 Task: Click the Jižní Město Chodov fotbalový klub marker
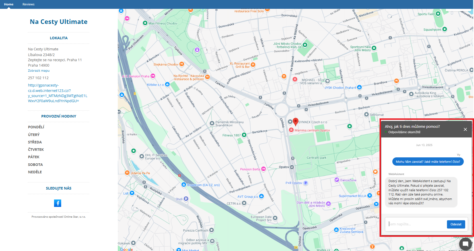(305, 45)
